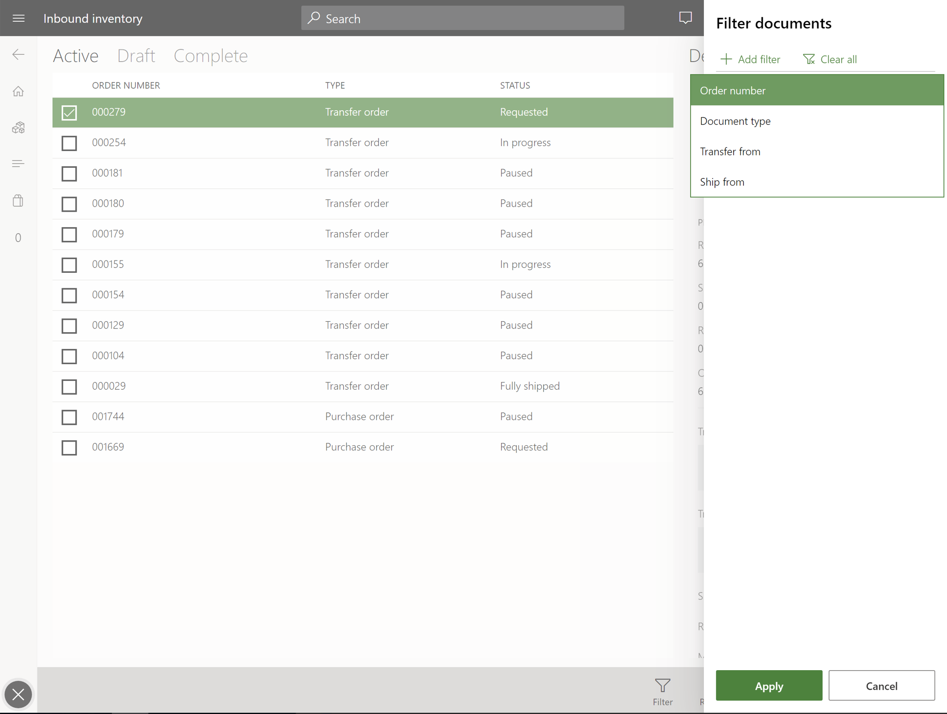Cancel the filter documents panel
The height and width of the screenshot is (714, 947).
click(882, 686)
